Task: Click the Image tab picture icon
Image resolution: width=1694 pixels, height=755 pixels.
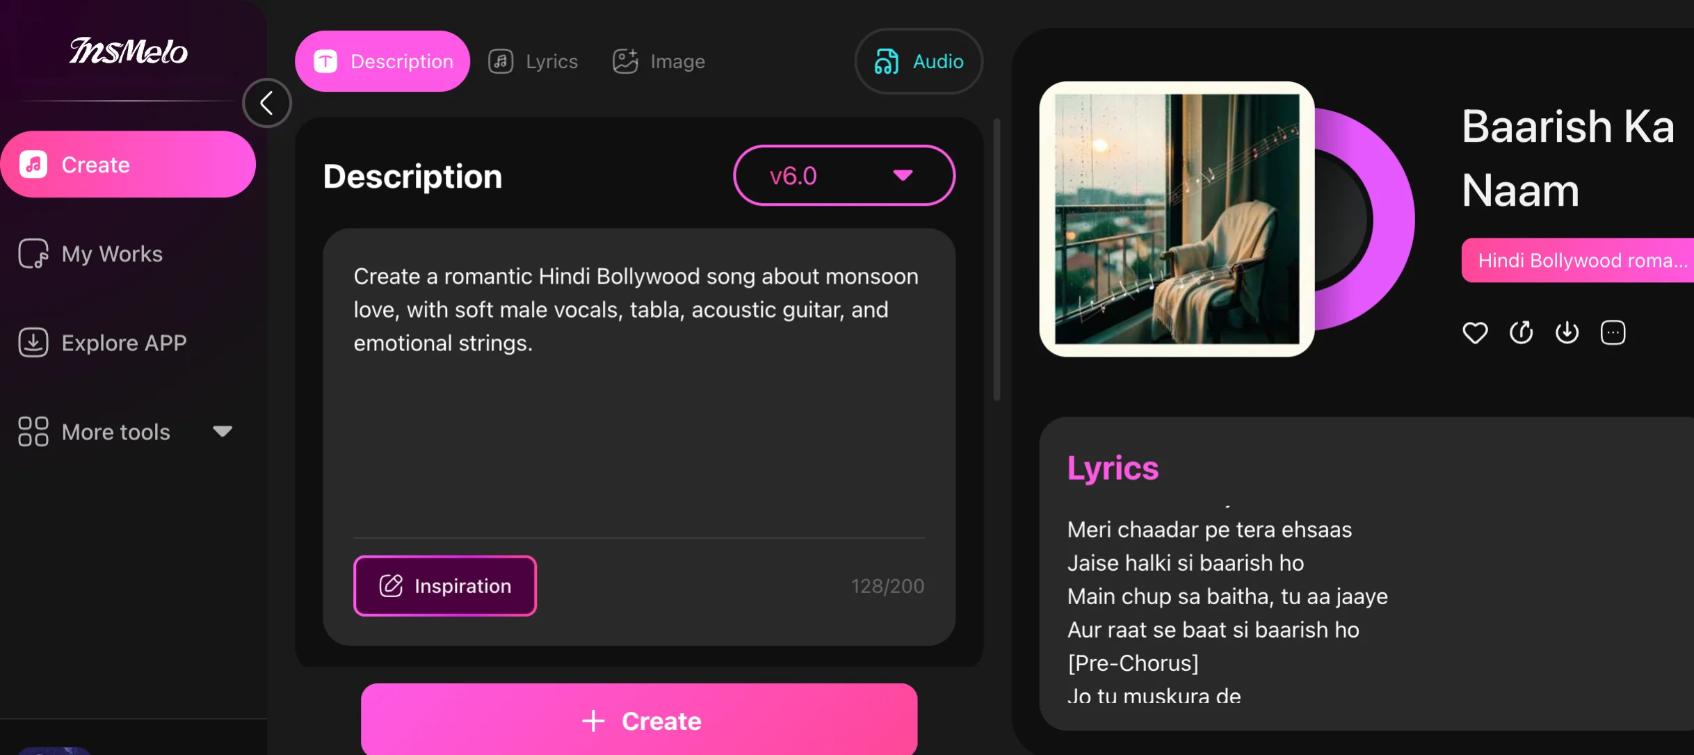Action: pos(625,61)
